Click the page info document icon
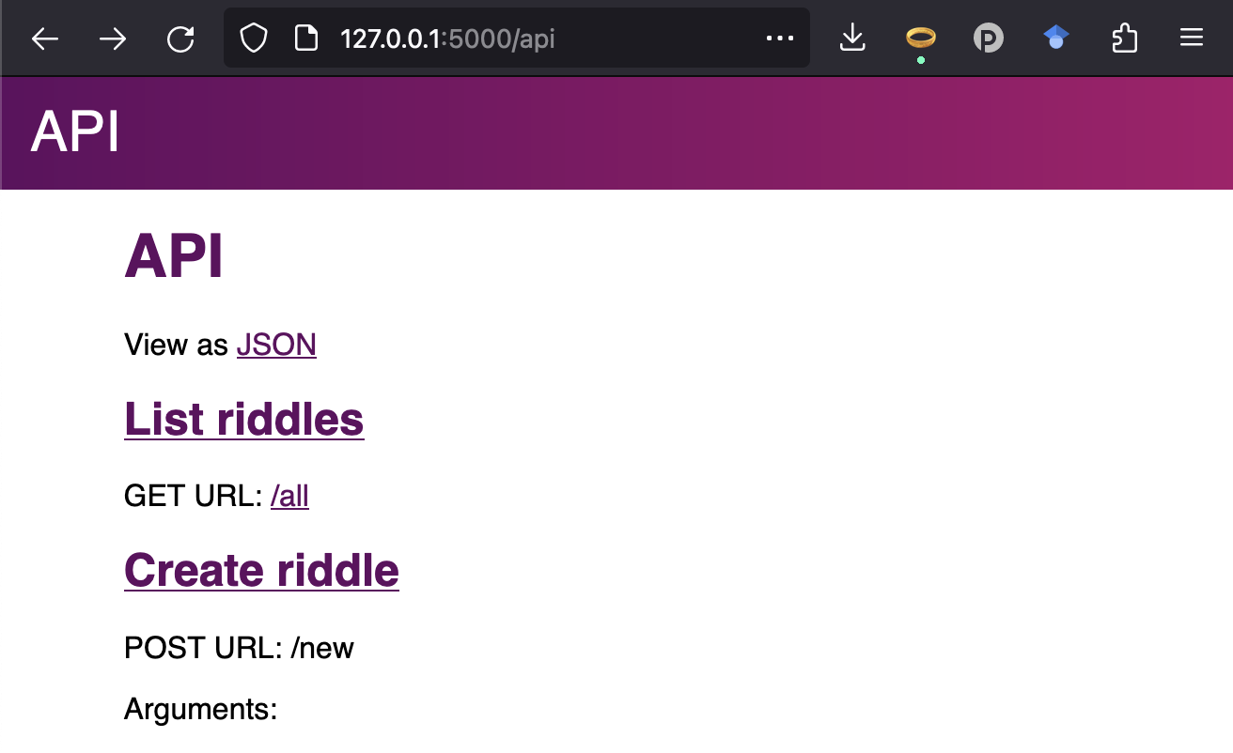Viewport: 1233px width, 753px height. (305, 38)
